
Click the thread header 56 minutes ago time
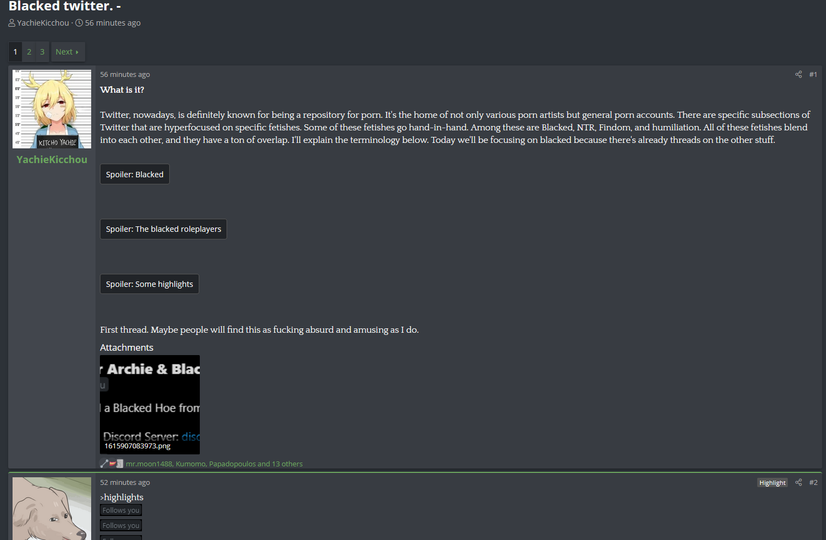(x=113, y=23)
